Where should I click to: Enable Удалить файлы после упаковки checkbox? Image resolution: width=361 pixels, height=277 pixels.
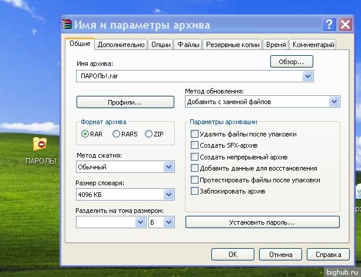pos(195,134)
